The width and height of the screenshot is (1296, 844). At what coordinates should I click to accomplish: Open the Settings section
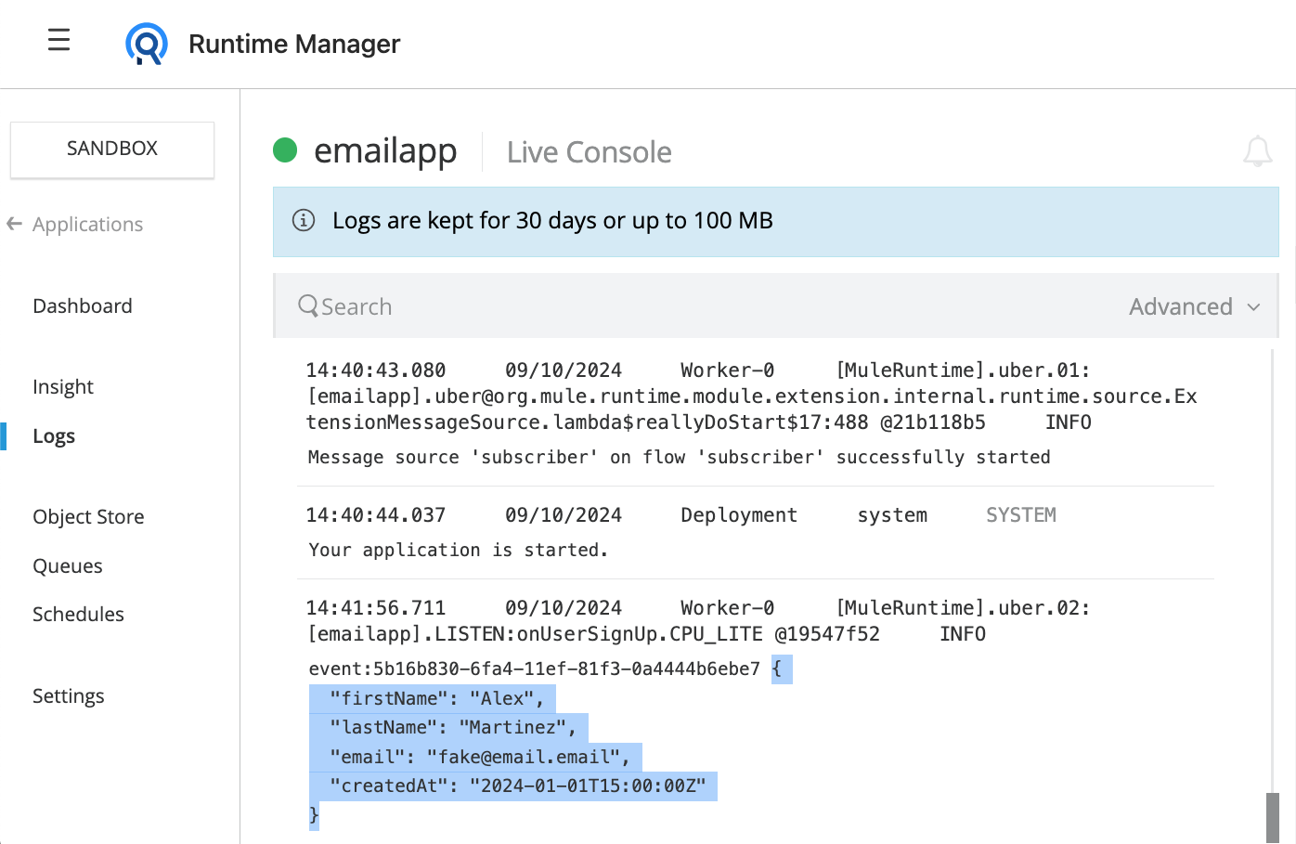(69, 695)
